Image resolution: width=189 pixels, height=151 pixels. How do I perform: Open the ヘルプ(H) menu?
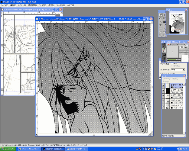(71, 5)
